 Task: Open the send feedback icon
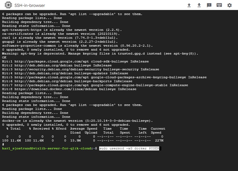(209, 5)
